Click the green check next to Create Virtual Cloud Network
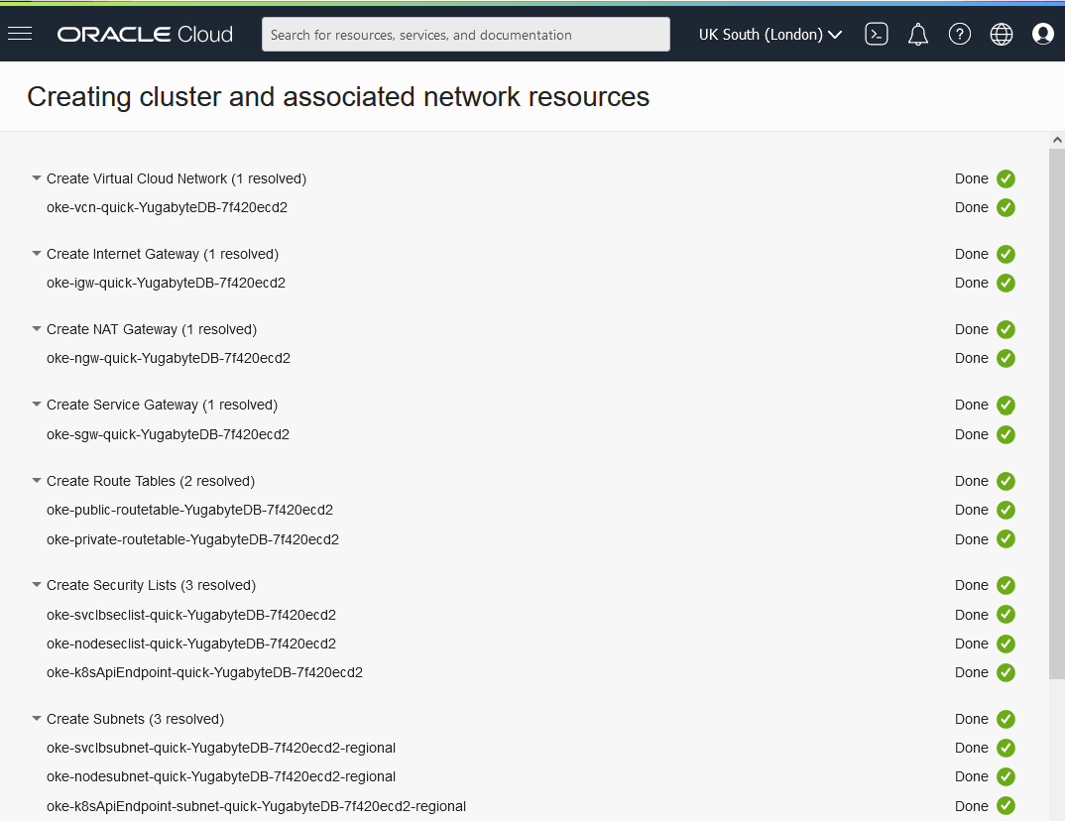Image resolution: width=1065 pixels, height=821 pixels. click(x=1006, y=179)
